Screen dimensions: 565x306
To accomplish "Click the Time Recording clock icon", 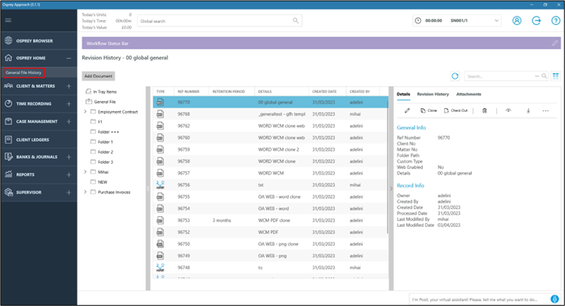I will (x=9, y=103).
